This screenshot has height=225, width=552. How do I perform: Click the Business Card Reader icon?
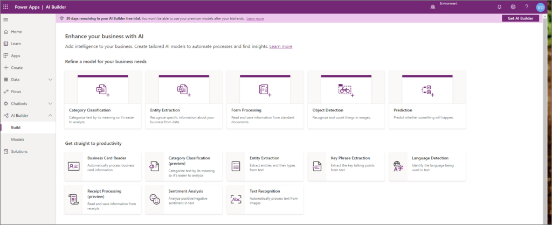click(73, 166)
